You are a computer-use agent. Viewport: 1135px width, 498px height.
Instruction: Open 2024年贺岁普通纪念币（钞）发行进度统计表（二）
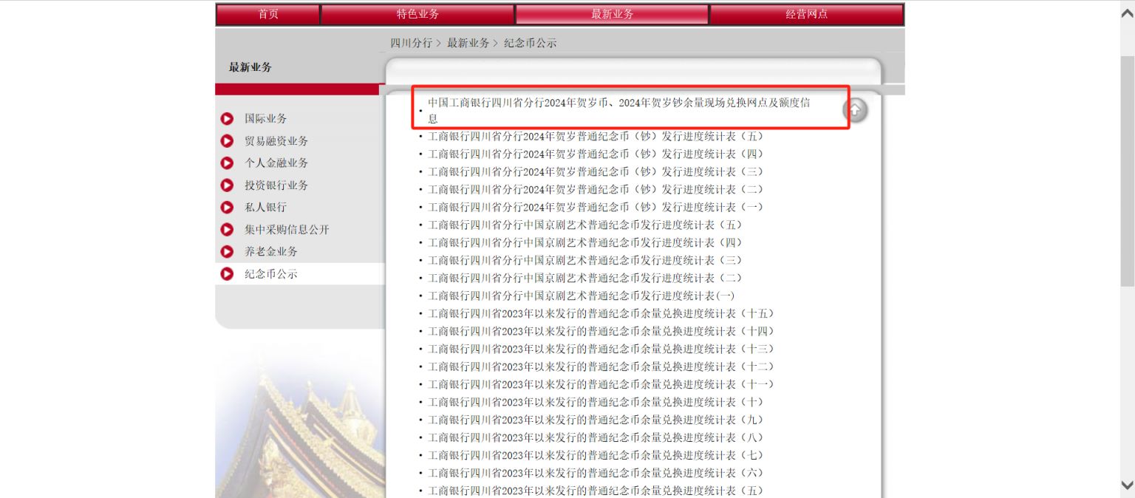[596, 189]
